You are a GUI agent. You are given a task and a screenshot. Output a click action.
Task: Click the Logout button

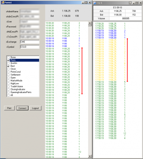click(35, 108)
